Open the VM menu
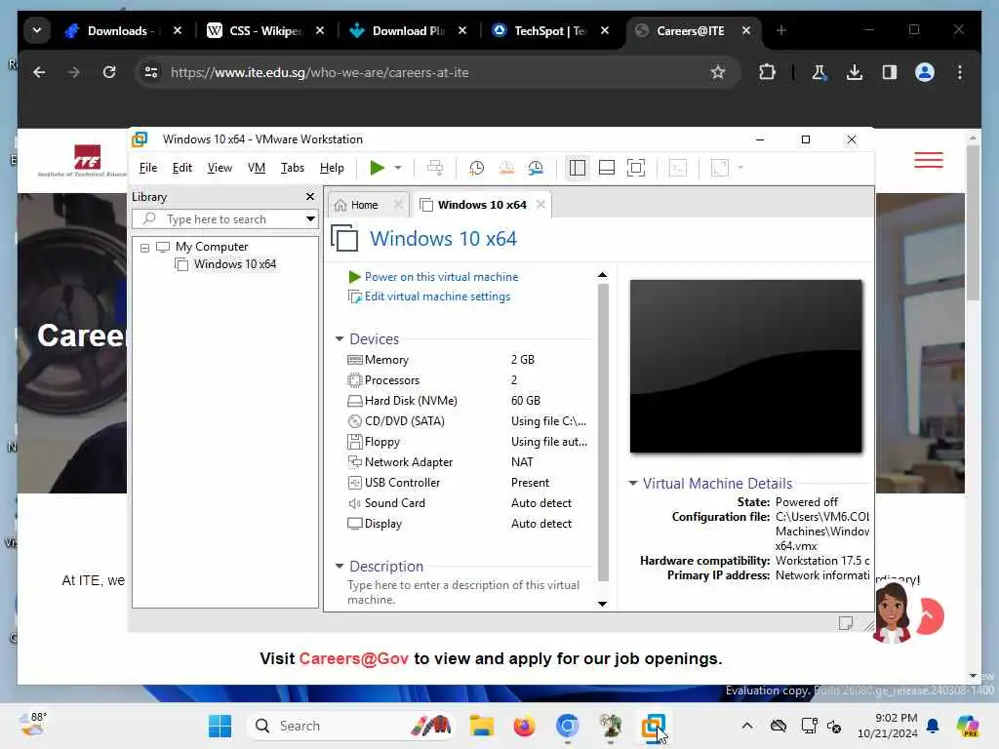Viewport: 999px width, 749px height. (257, 168)
